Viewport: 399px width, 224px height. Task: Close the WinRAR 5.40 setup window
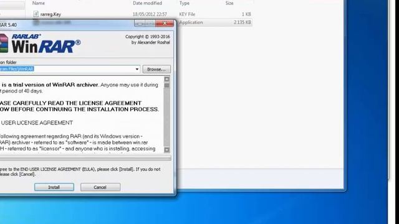tap(165, 24)
